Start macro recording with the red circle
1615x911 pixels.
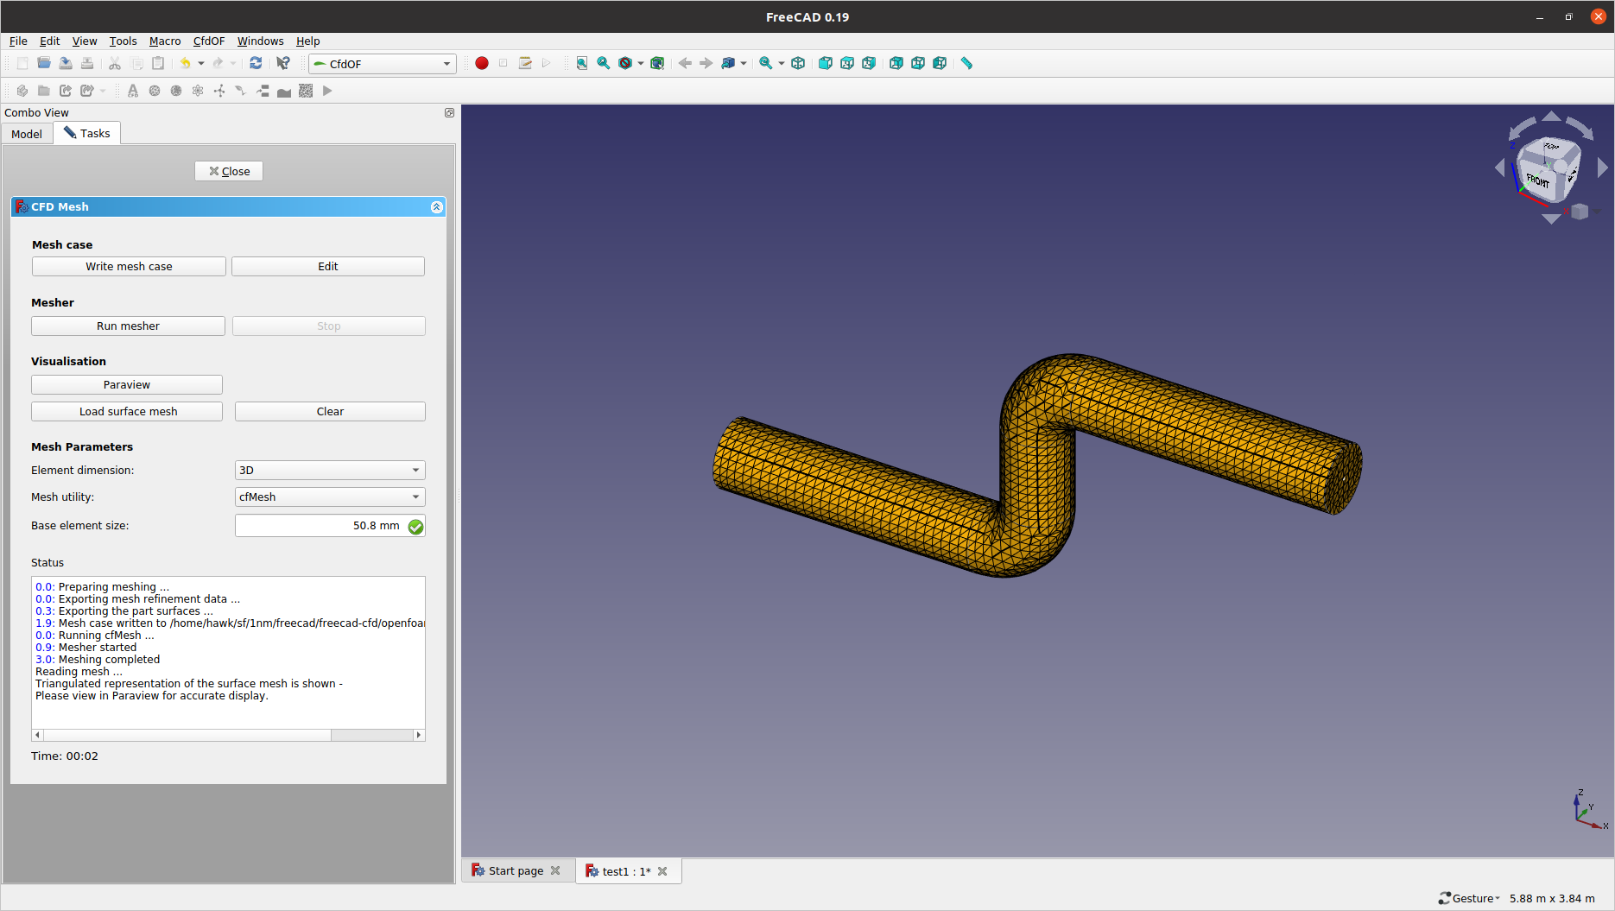point(482,63)
